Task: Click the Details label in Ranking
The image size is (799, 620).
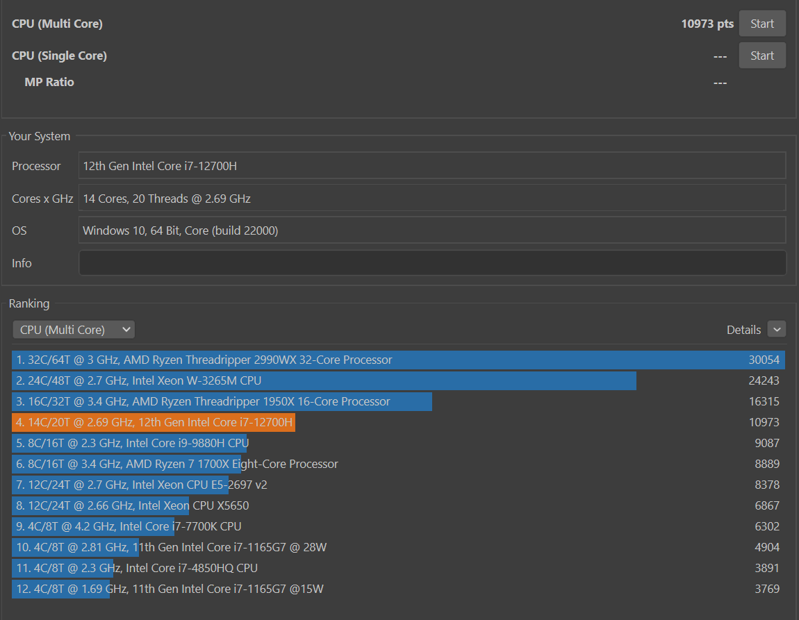Action: (x=743, y=330)
